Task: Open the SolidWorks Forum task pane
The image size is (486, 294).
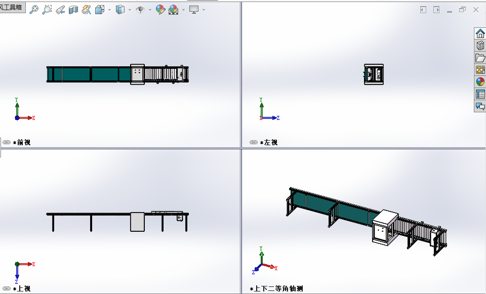Action: [x=480, y=107]
